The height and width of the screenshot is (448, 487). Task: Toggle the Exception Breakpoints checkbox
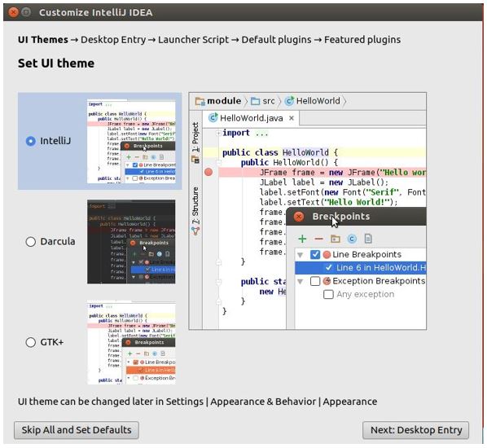pyautogui.click(x=315, y=281)
